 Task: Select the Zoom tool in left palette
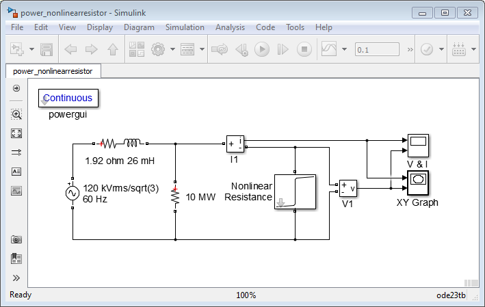pos(17,114)
